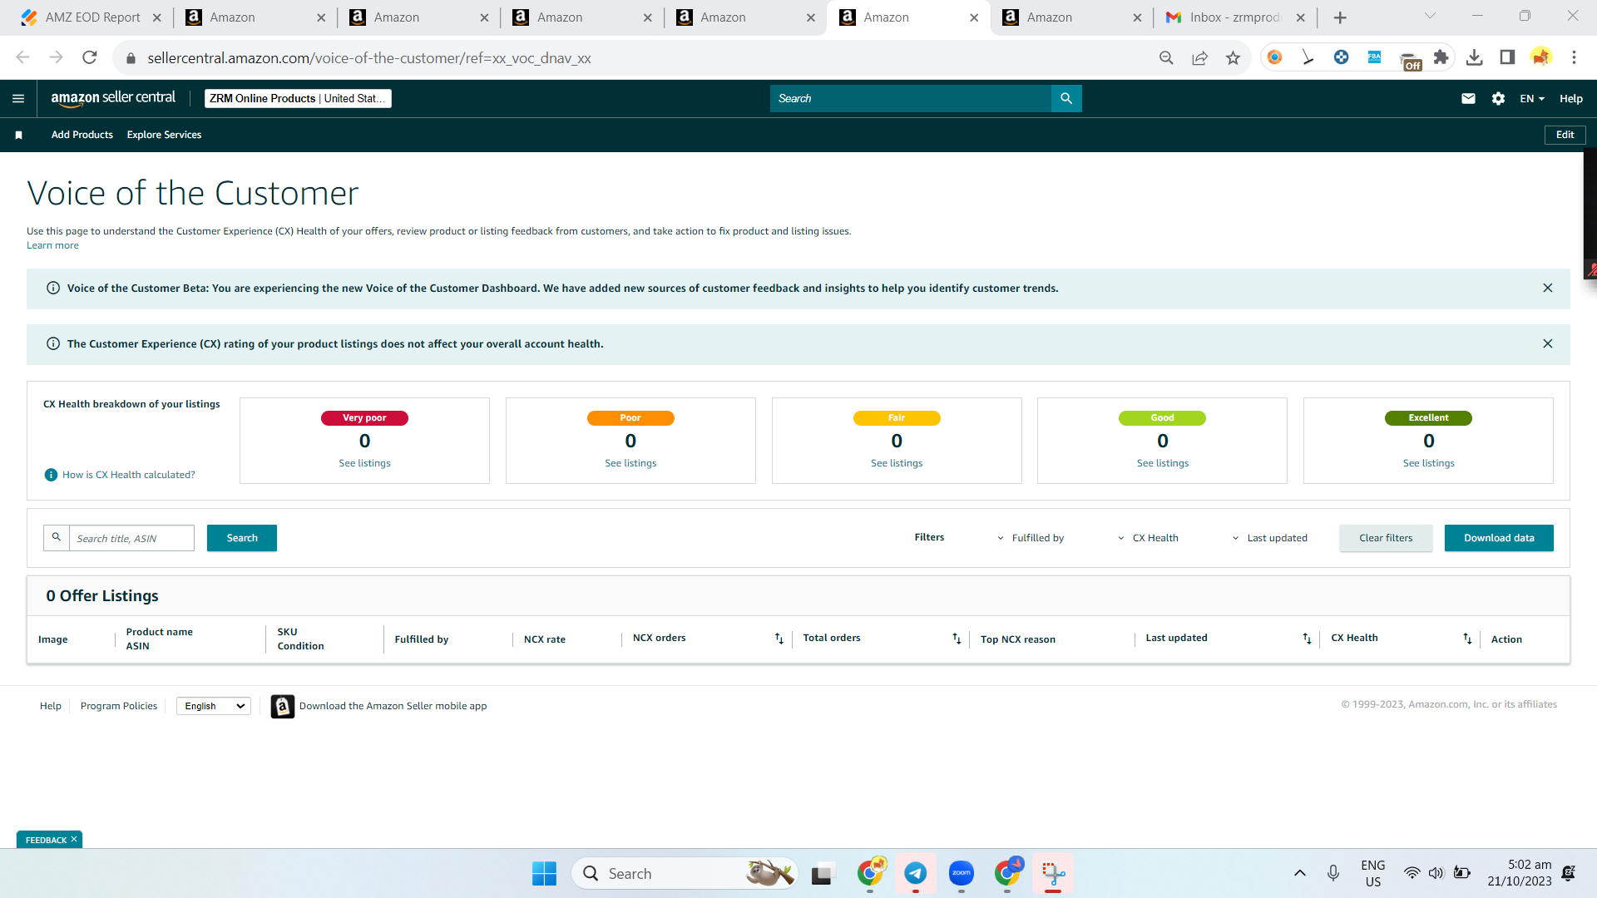1597x898 pixels.
Task: Expand the CX Health filter dropdown
Action: 1148,538
